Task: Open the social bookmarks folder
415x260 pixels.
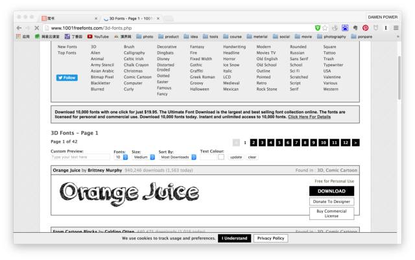Action: point(281,36)
